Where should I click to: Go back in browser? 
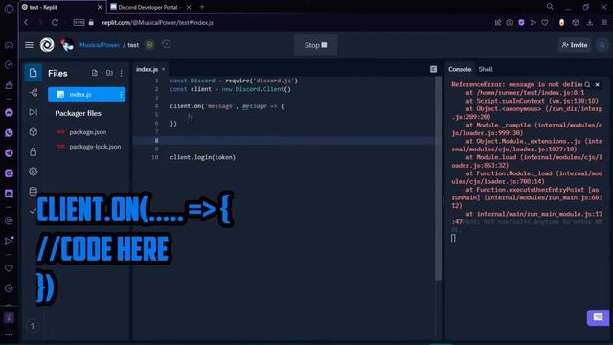pyautogui.click(x=26, y=23)
